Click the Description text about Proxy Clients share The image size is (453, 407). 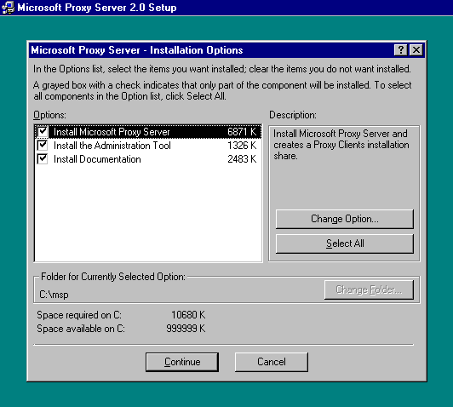341,145
